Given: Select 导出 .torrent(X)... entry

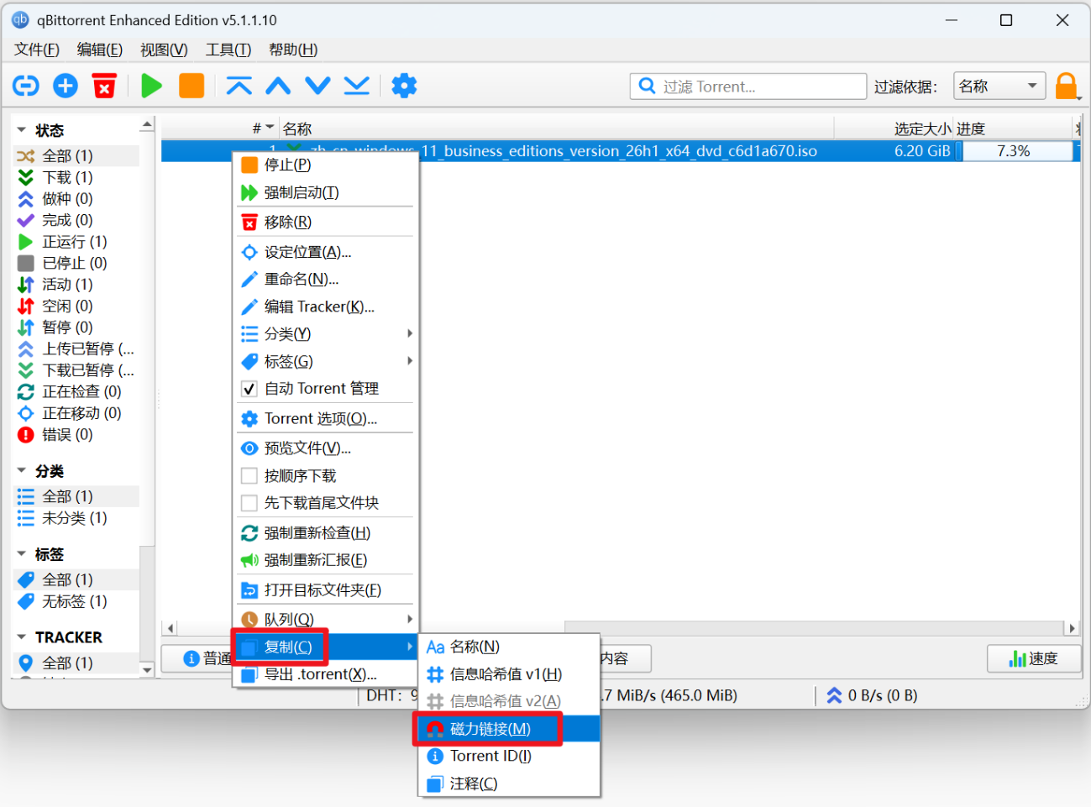Looking at the screenshot, I should [326, 674].
